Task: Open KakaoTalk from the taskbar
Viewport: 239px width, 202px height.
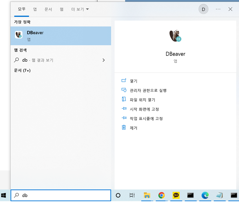Action: [176, 195]
